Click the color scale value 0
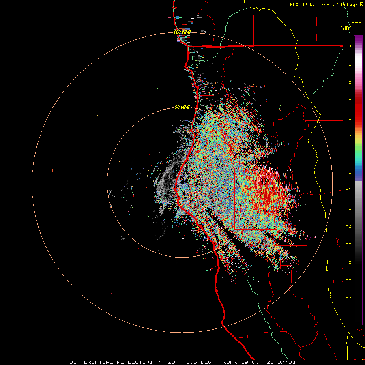Image resolution: width=365 pixels, height=365 pixels. pyautogui.click(x=350, y=172)
